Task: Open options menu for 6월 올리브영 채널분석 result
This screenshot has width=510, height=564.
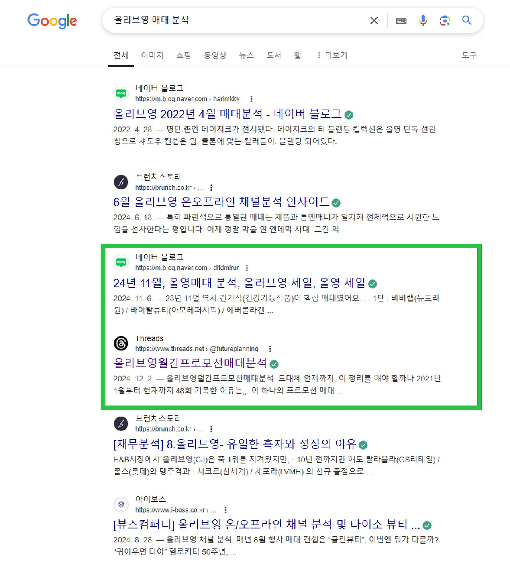Action: pos(211,187)
